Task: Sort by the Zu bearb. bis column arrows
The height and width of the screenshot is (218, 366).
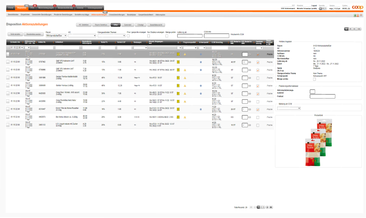Action: tap(23, 43)
